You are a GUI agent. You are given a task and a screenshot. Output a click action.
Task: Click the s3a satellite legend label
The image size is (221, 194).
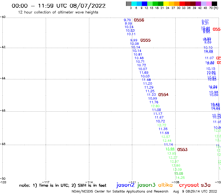(x=205, y=185)
